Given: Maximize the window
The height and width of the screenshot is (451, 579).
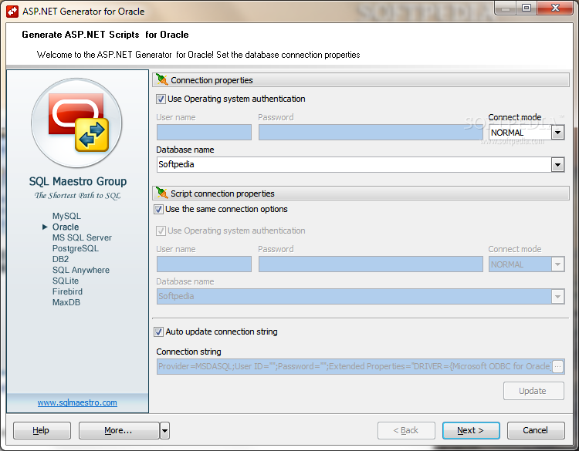Looking at the screenshot, I should click(x=527, y=8).
